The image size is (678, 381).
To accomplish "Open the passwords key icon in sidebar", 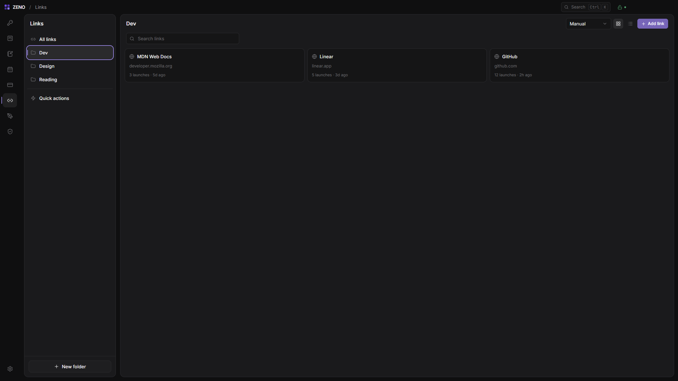I will 10,23.
